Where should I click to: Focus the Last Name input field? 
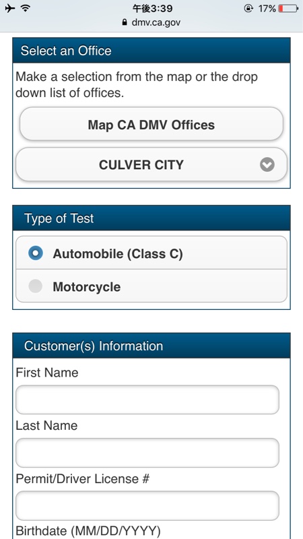[147, 452]
